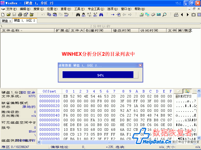Click the Forward navigation arrow icon

pyautogui.click(x=130, y=15)
